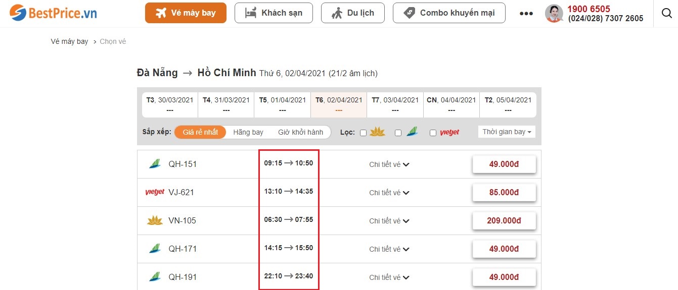The width and height of the screenshot is (678, 290).
Task: Click flight number QH-151
Action: (183, 164)
